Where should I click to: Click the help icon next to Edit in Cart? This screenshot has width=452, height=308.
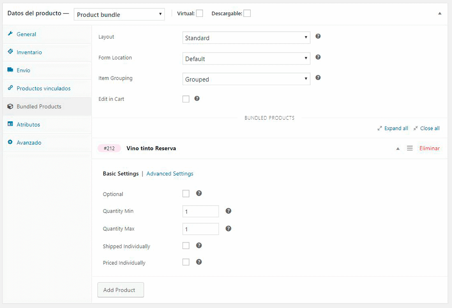[197, 99]
